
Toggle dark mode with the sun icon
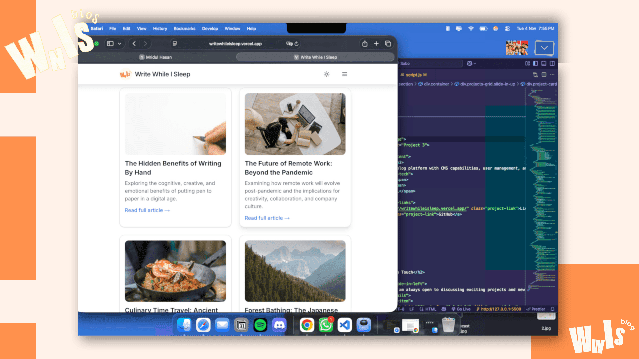coord(326,74)
